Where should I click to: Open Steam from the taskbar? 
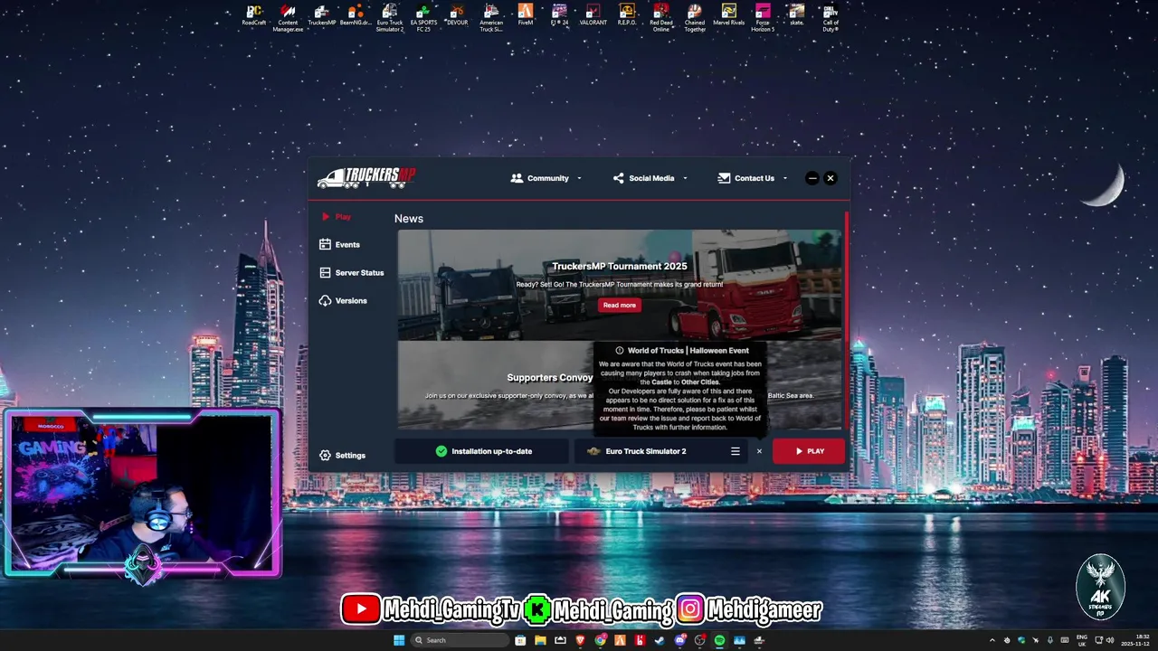(660, 640)
